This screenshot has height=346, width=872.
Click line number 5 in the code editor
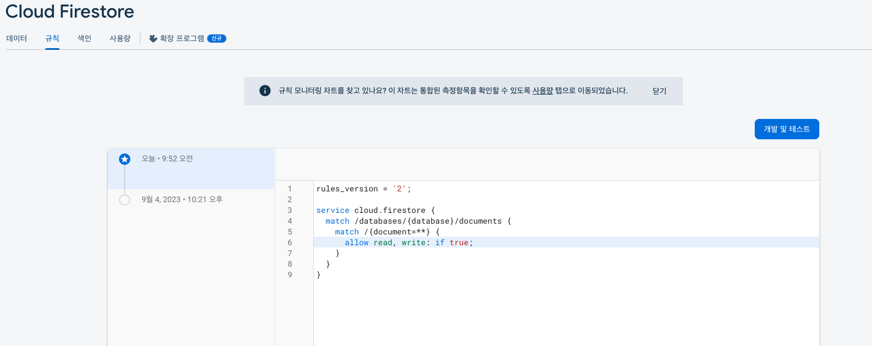point(290,232)
